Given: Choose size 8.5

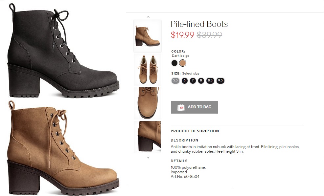Looking at the screenshot, I should point(210,80).
